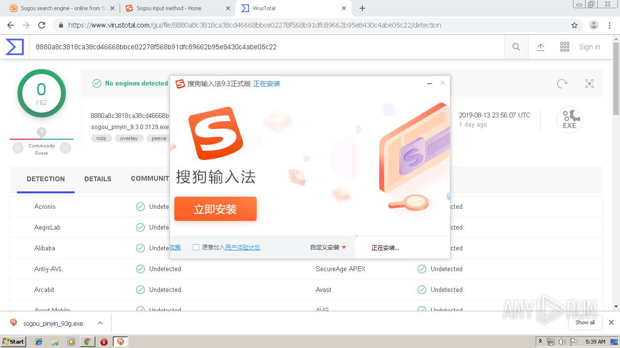Open the Chrome three-dot menu
The height and width of the screenshot is (348, 620).
click(609, 25)
